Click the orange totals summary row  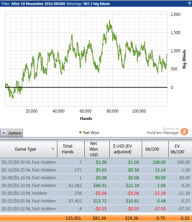click(x=96, y=218)
